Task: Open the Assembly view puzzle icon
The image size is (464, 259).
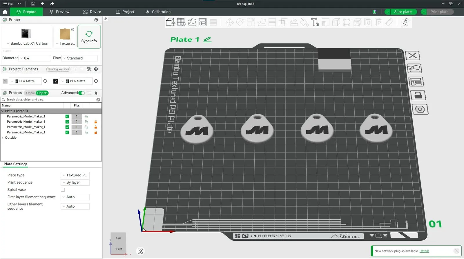Action: pyautogui.click(x=405, y=22)
